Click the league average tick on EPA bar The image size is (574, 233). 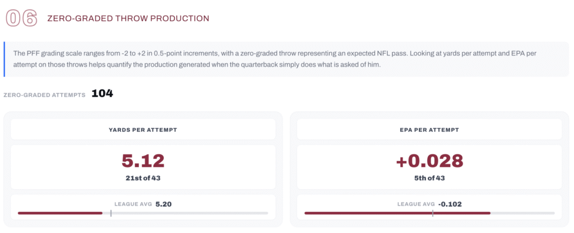[x=433, y=213]
